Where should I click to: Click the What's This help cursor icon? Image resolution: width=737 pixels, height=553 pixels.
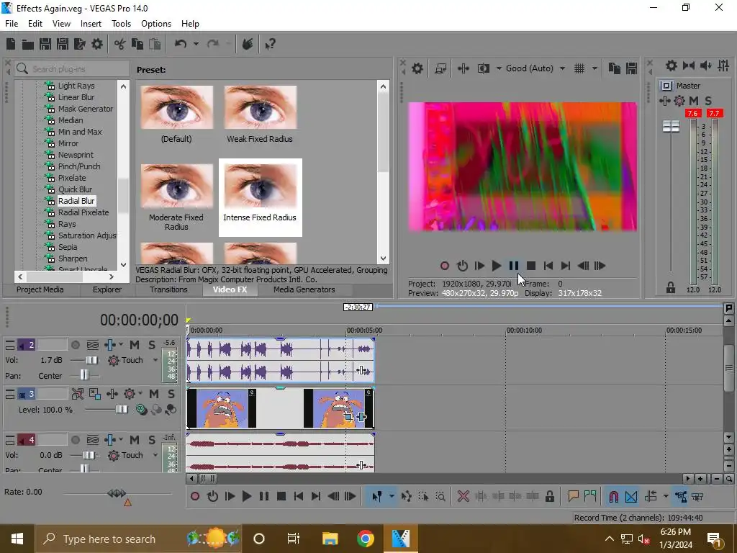(x=270, y=44)
